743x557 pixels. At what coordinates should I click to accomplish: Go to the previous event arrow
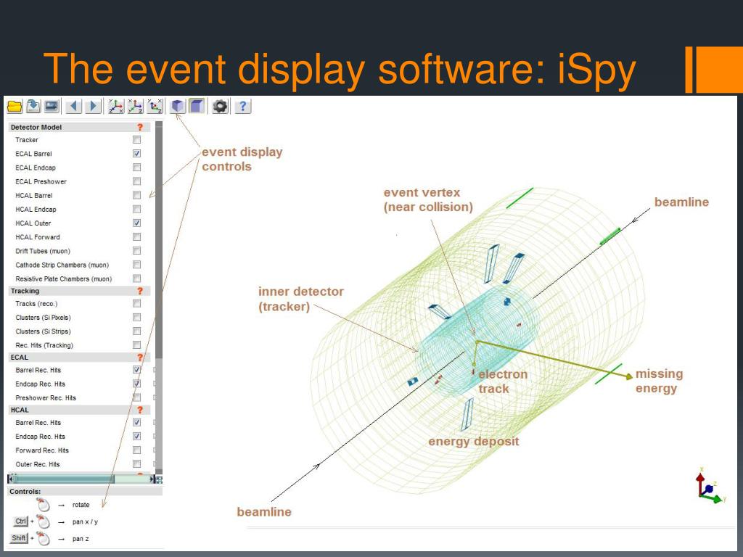coord(73,106)
